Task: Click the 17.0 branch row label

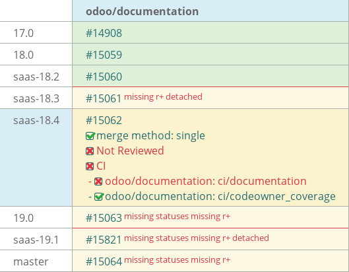Action: coord(23,33)
